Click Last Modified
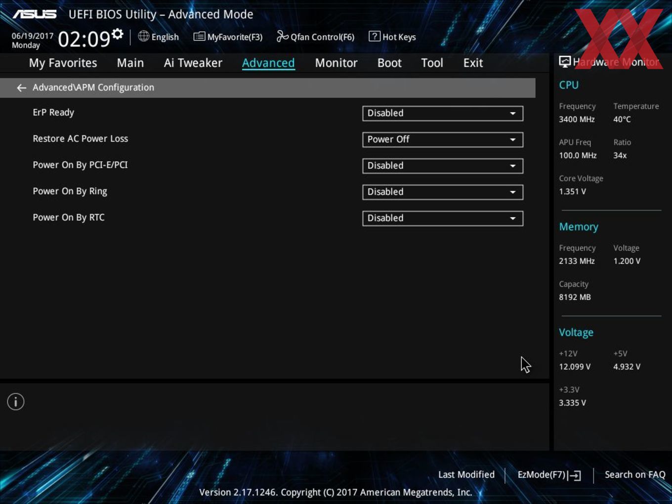Screen dimensions: 672x504 466,474
